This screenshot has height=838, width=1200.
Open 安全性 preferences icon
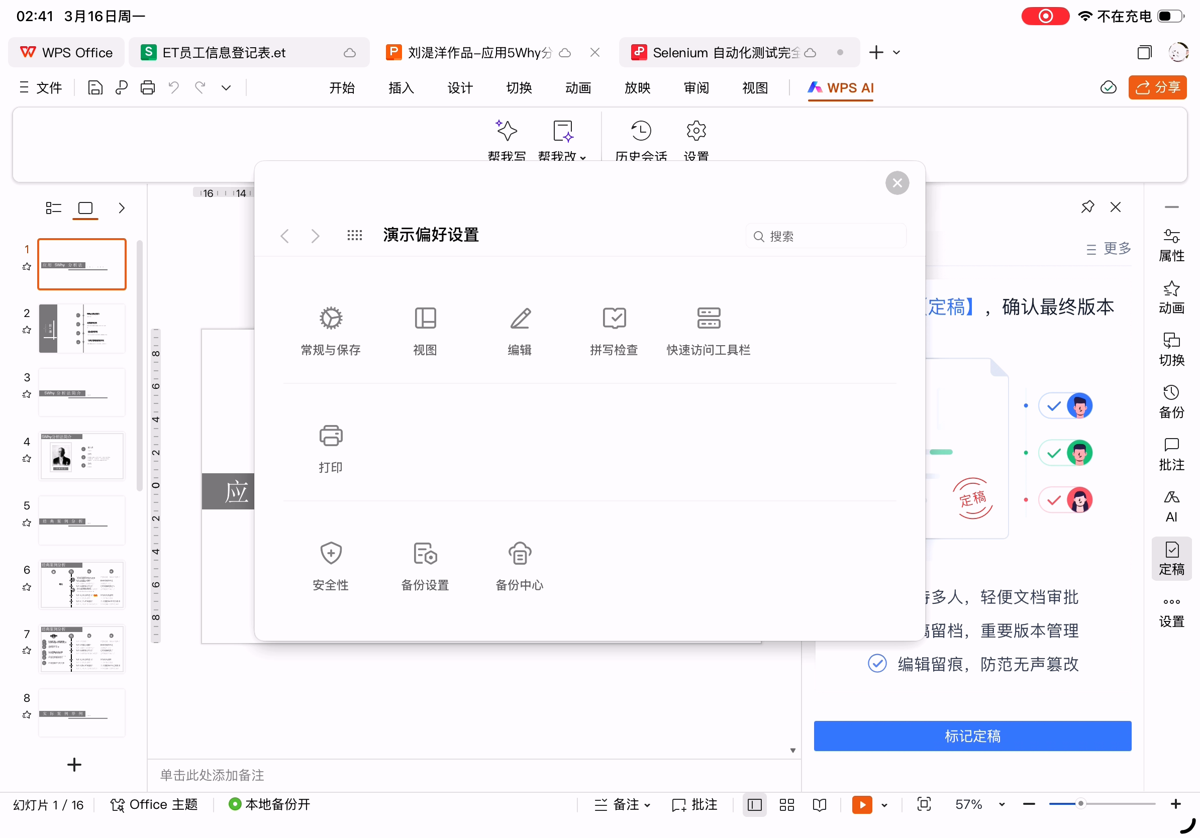click(x=331, y=554)
